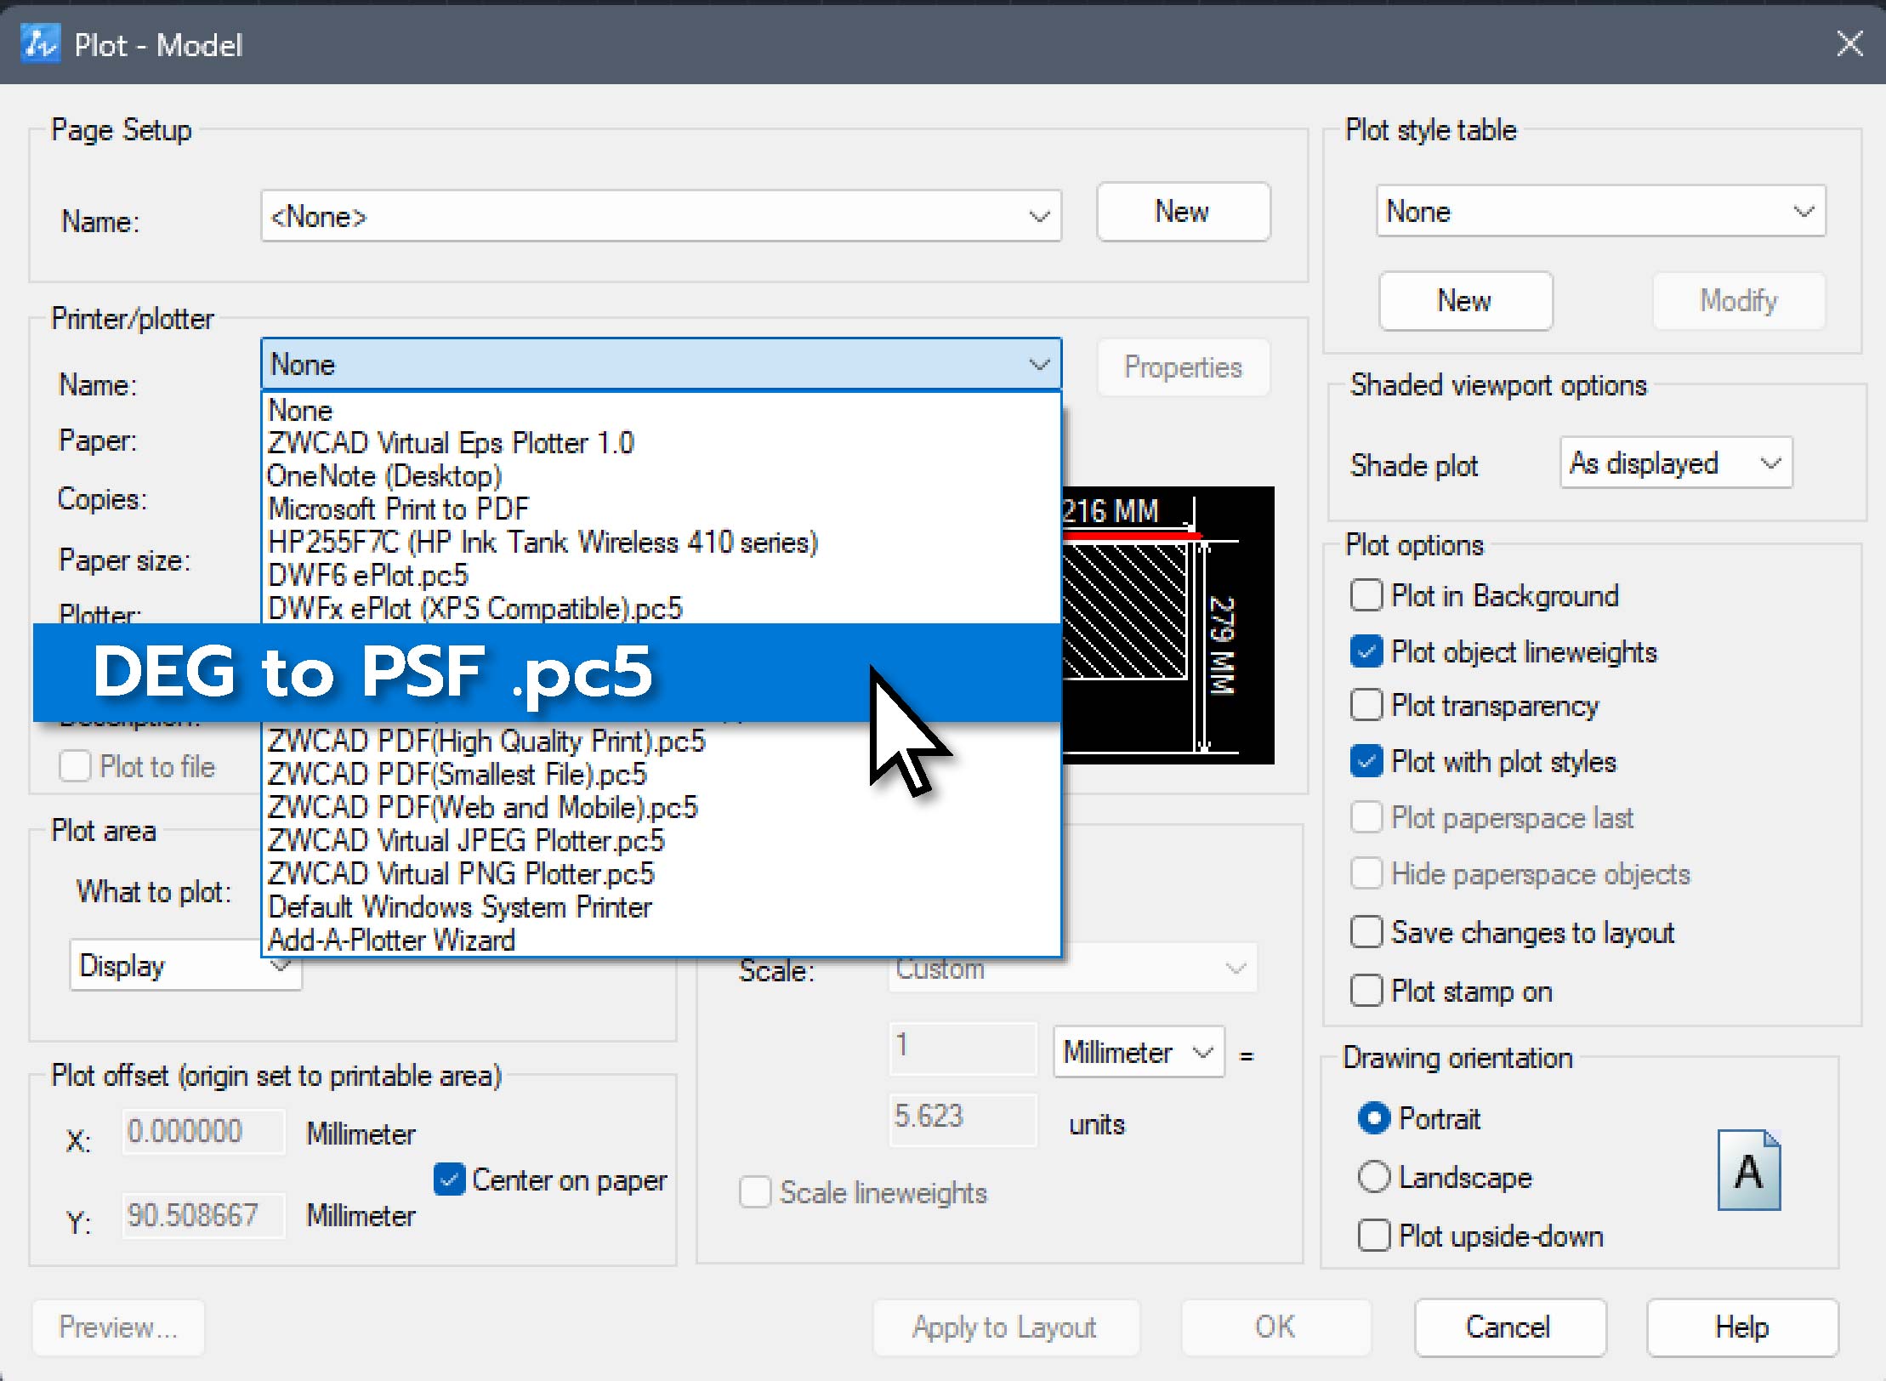Select Portrait orientation radio button
This screenshot has height=1381, width=1886.
[1374, 1118]
